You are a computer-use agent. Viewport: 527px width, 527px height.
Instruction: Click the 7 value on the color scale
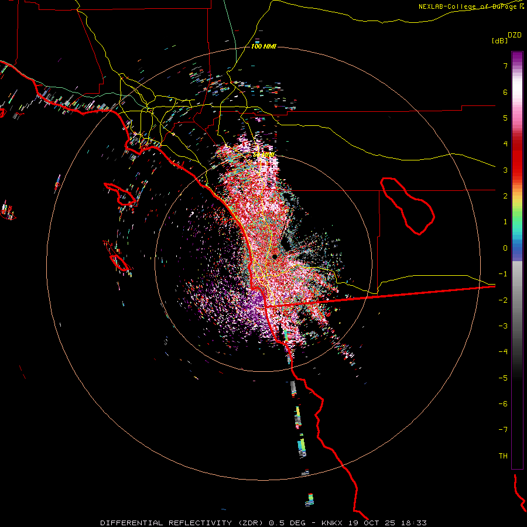(x=505, y=66)
